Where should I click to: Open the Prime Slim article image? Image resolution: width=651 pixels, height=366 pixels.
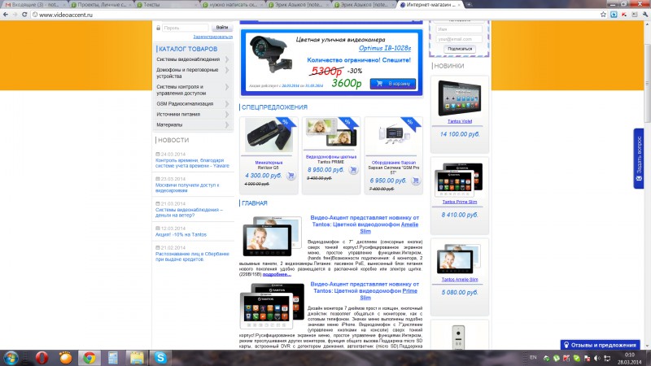pyautogui.click(x=272, y=306)
